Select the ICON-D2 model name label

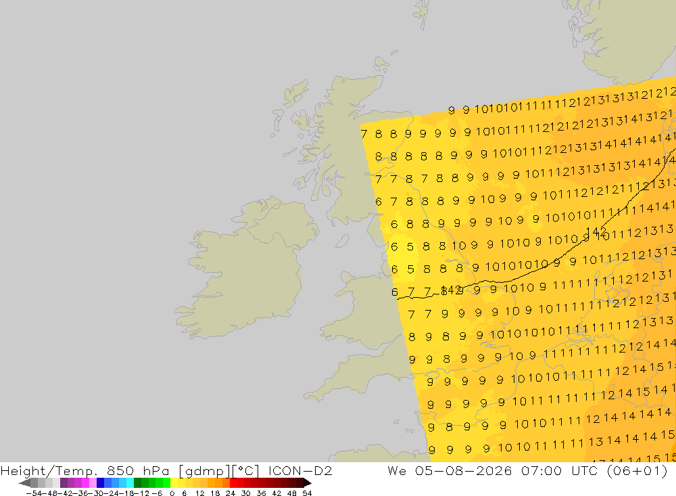coord(300,470)
